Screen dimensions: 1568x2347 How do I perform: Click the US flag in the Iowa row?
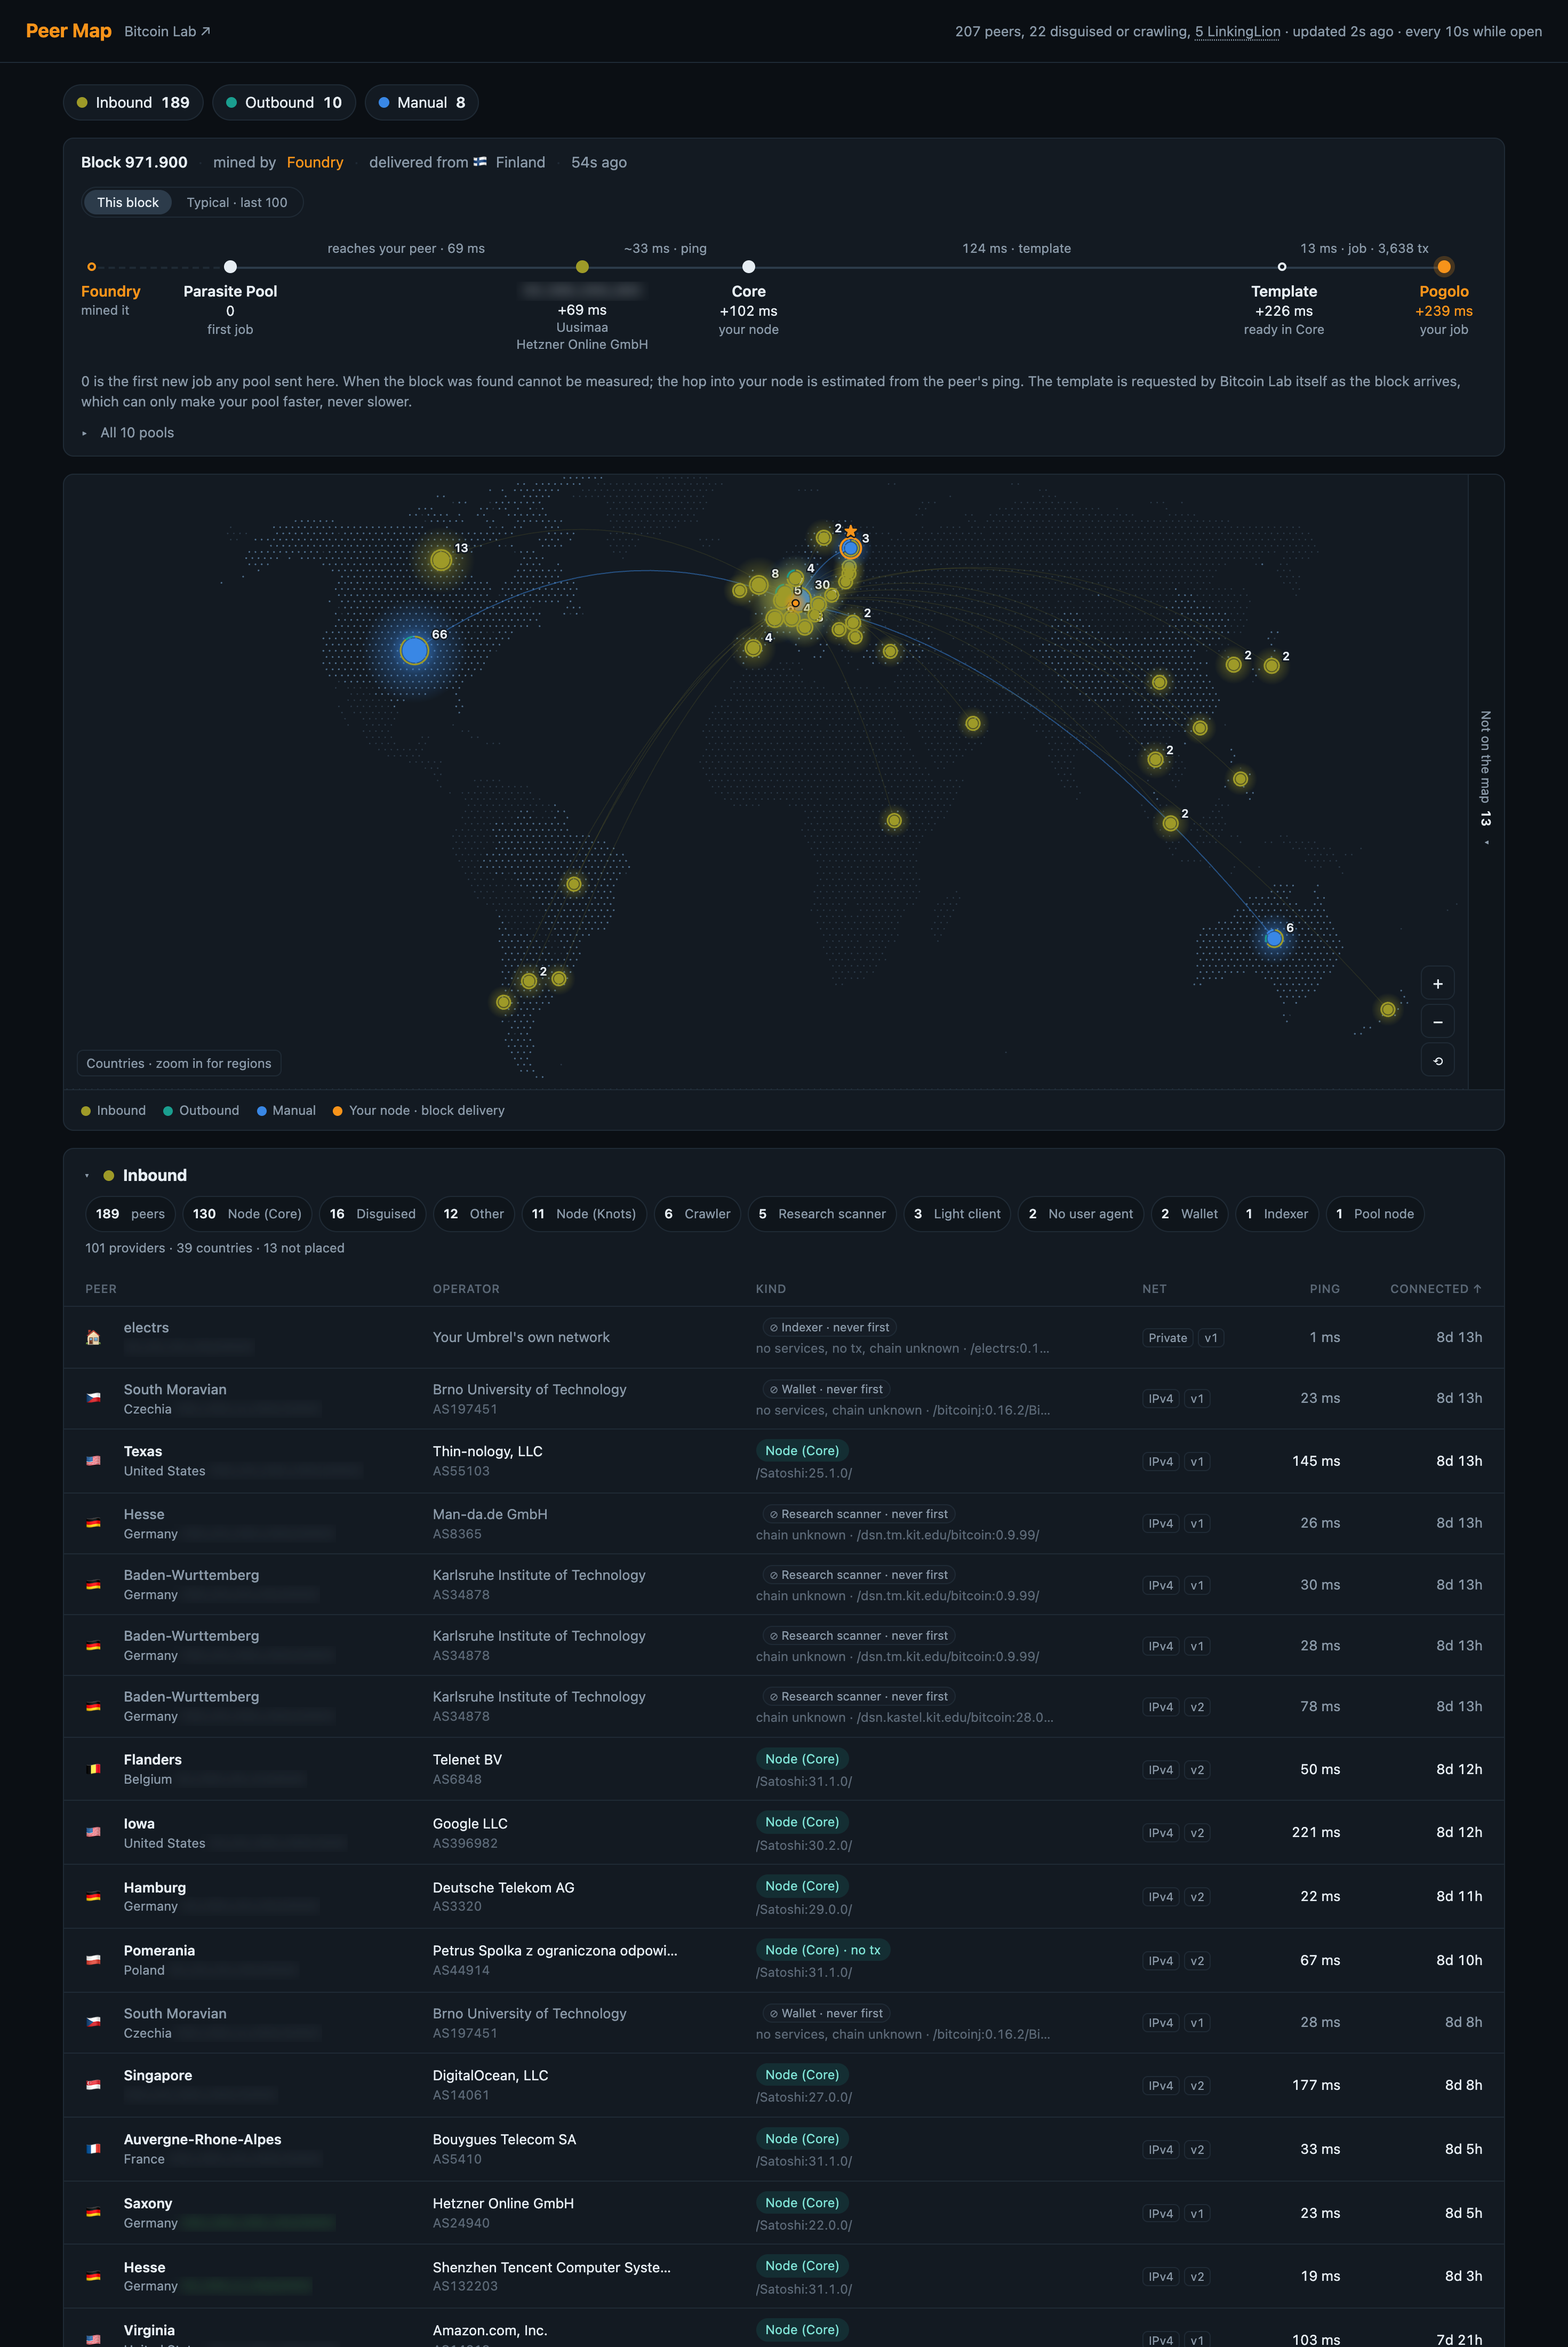coord(93,1832)
